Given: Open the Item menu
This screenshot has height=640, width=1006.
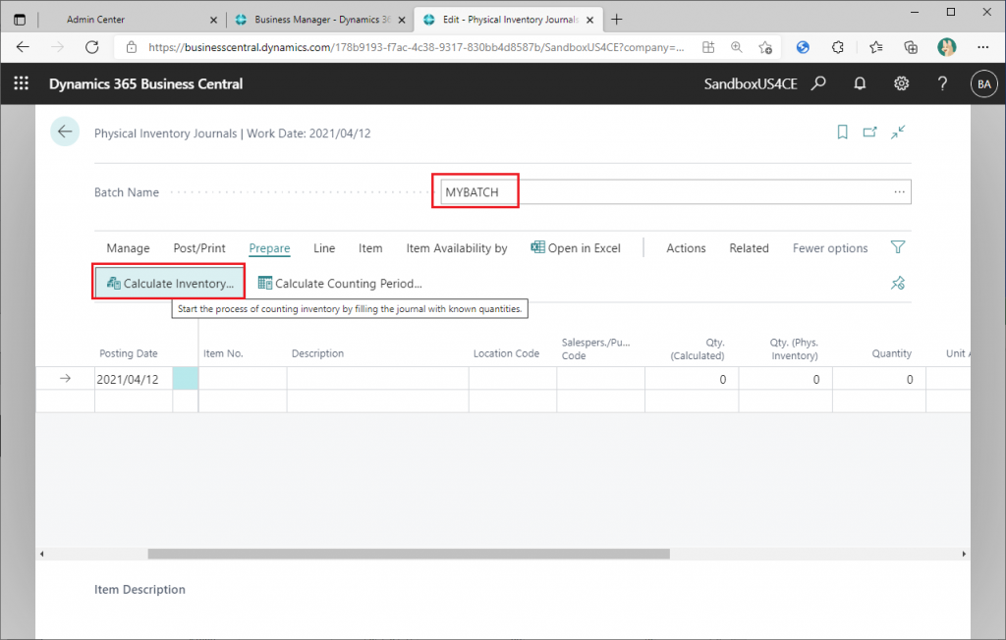Looking at the screenshot, I should coord(370,248).
